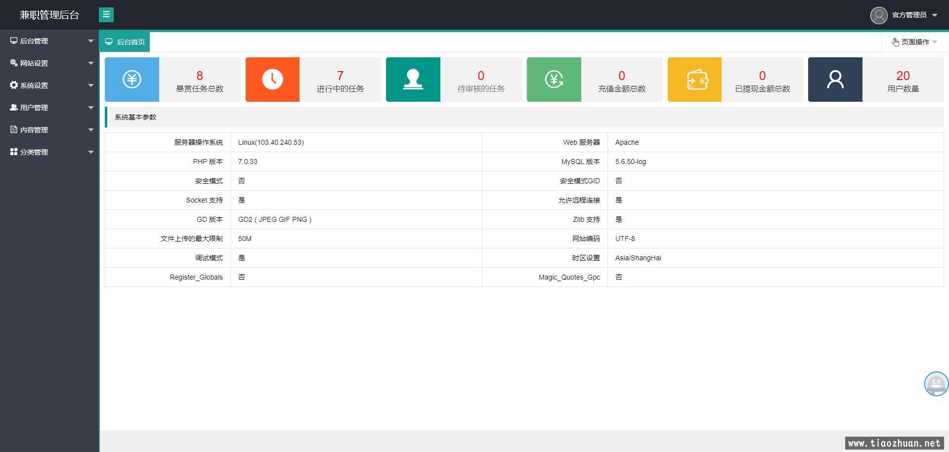Click the Asia/ShangHai timezone value
Image resolution: width=949 pixels, height=452 pixels.
coord(638,258)
